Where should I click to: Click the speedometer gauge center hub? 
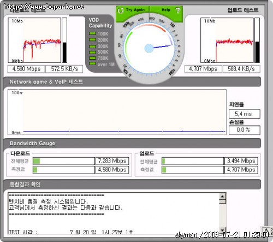pos(149,48)
